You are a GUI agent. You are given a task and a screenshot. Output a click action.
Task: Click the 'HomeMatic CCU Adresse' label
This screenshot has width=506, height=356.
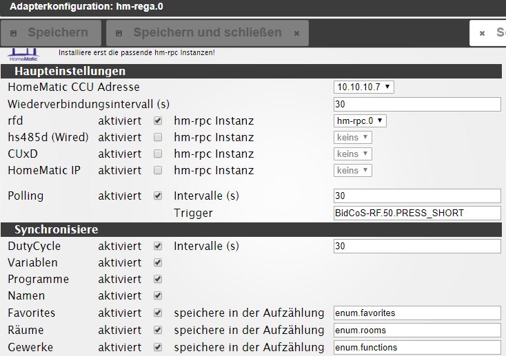pos(74,87)
